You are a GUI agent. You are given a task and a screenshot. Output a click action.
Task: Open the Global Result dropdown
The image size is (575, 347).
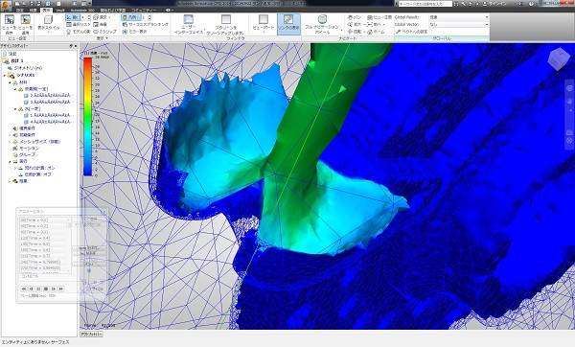pyautogui.click(x=459, y=17)
